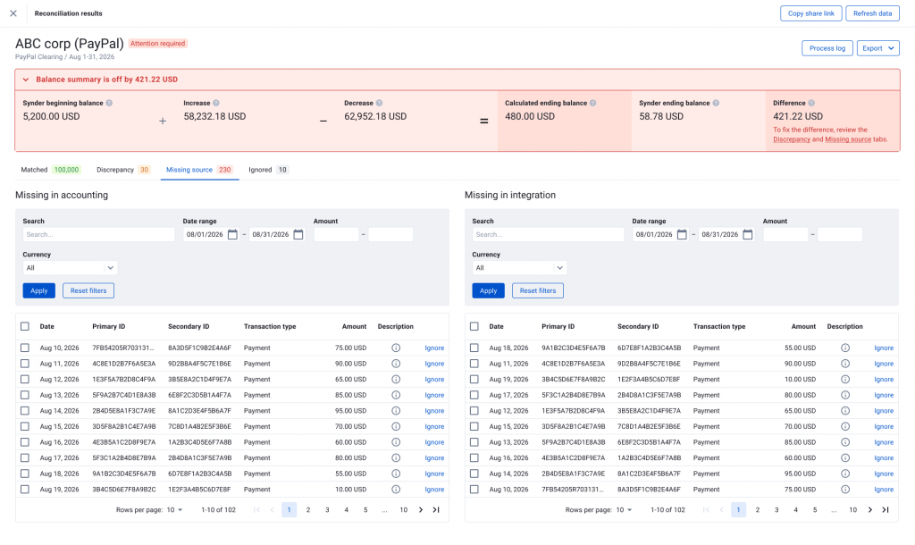The height and width of the screenshot is (545, 915).
Task: Collapse the Balance summary banner
Action: pyautogui.click(x=26, y=80)
